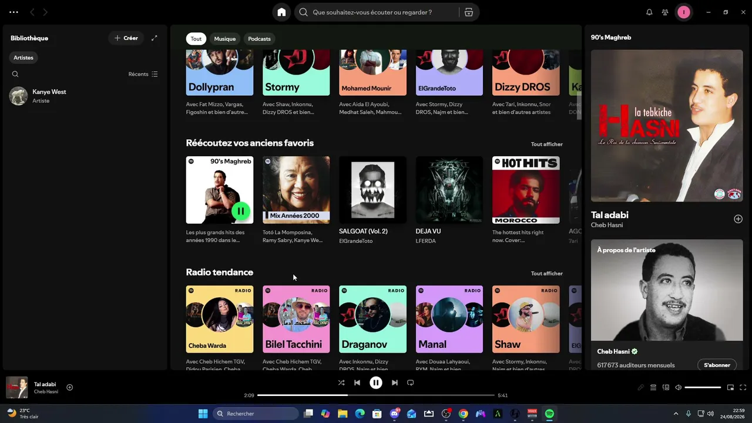
Task: Search within the library
Action: pyautogui.click(x=15, y=74)
